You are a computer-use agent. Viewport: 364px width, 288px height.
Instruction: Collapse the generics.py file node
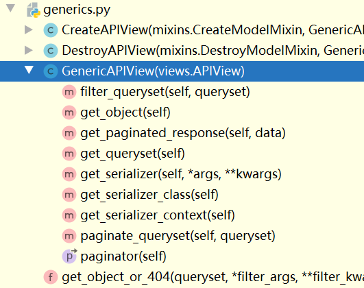[x=10, y=8]
